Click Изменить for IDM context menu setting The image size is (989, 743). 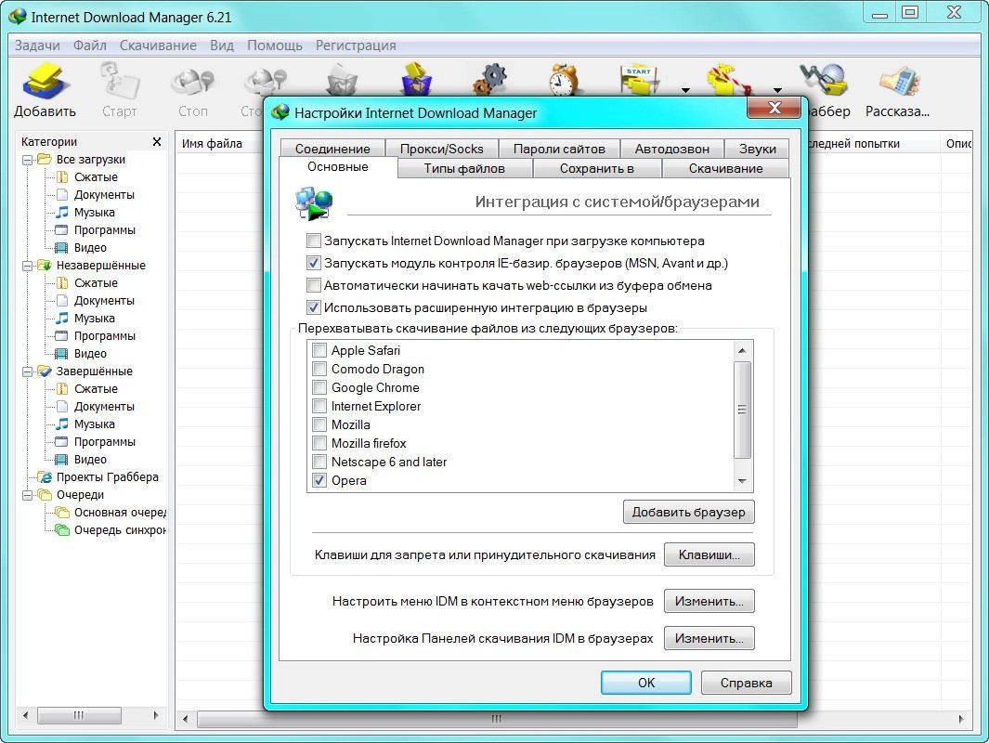click(709, 601)
